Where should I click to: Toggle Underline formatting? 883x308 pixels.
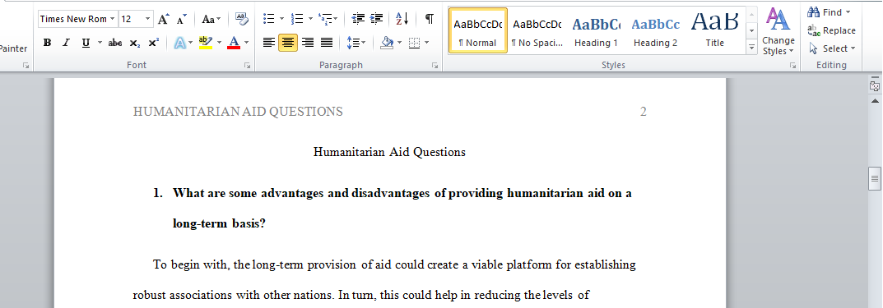click(x=86, y=43)
